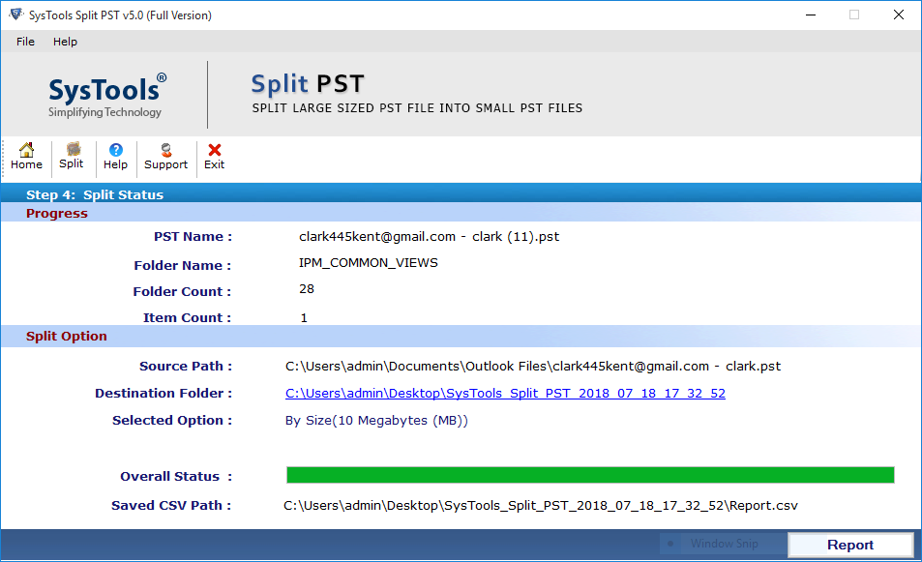
Task: Click the folder count value 28
Action: 307,288
